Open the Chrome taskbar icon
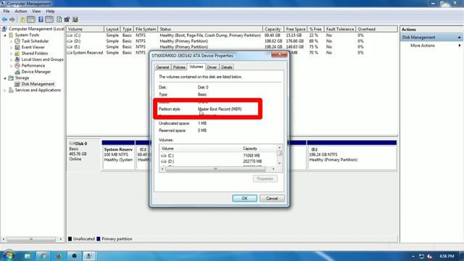The height and width of the screenshot is (261, 464). [43, 256]
